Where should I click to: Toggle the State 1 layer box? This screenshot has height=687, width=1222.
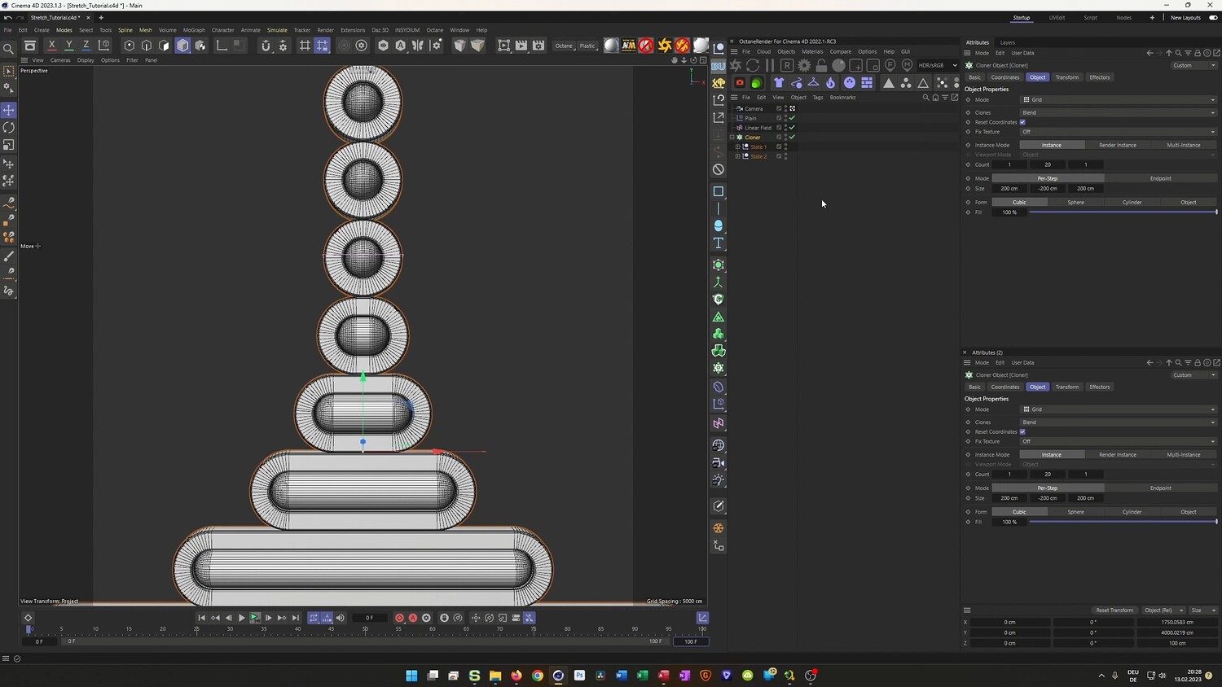click(x=779, y=147)
